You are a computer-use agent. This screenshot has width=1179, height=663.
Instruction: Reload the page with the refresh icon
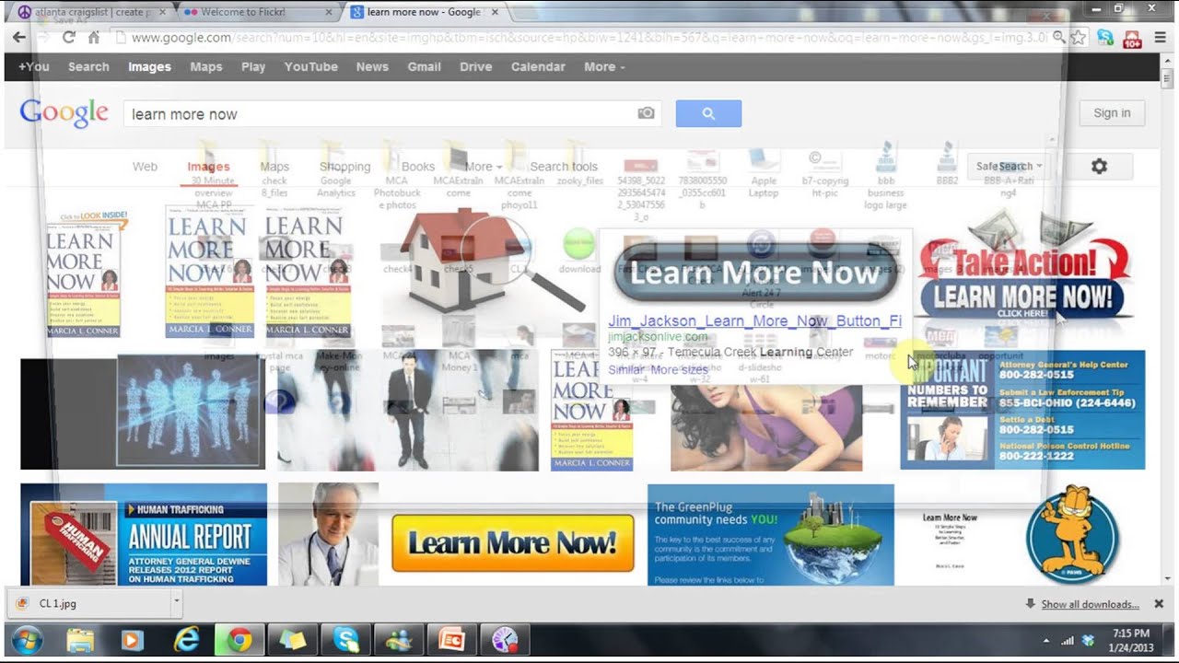coord(68,38)
